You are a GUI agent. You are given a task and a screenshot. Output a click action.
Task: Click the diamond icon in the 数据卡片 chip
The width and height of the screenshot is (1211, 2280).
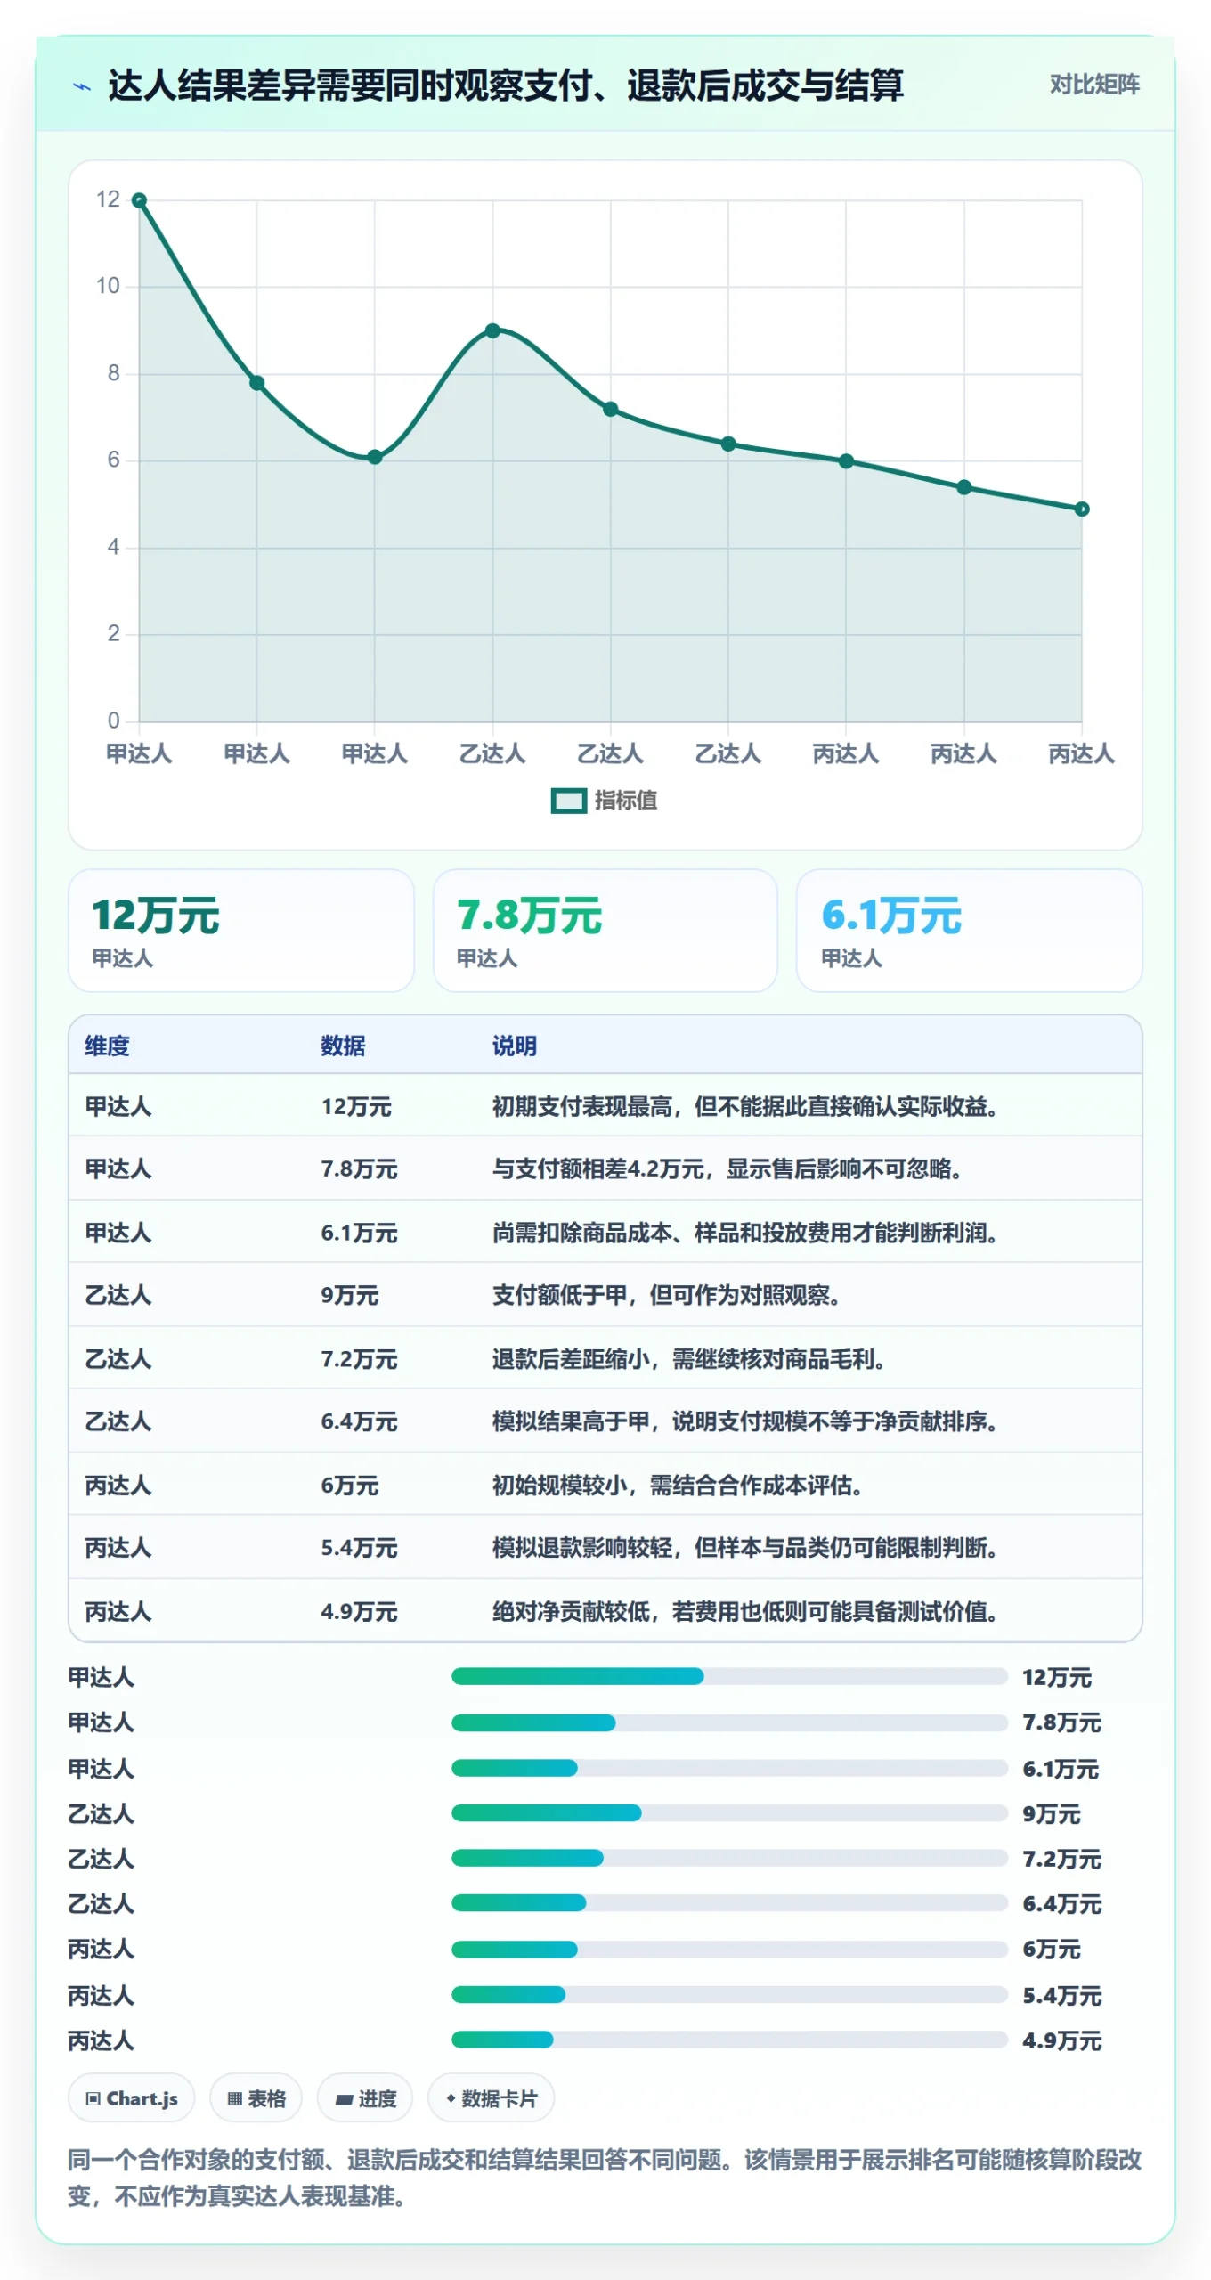pyautogui.click(x=451, y=2098)
